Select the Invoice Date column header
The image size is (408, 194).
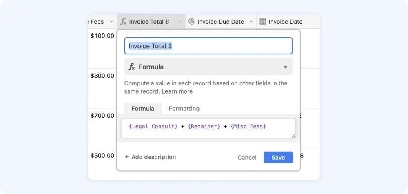[x=288, y=22]
